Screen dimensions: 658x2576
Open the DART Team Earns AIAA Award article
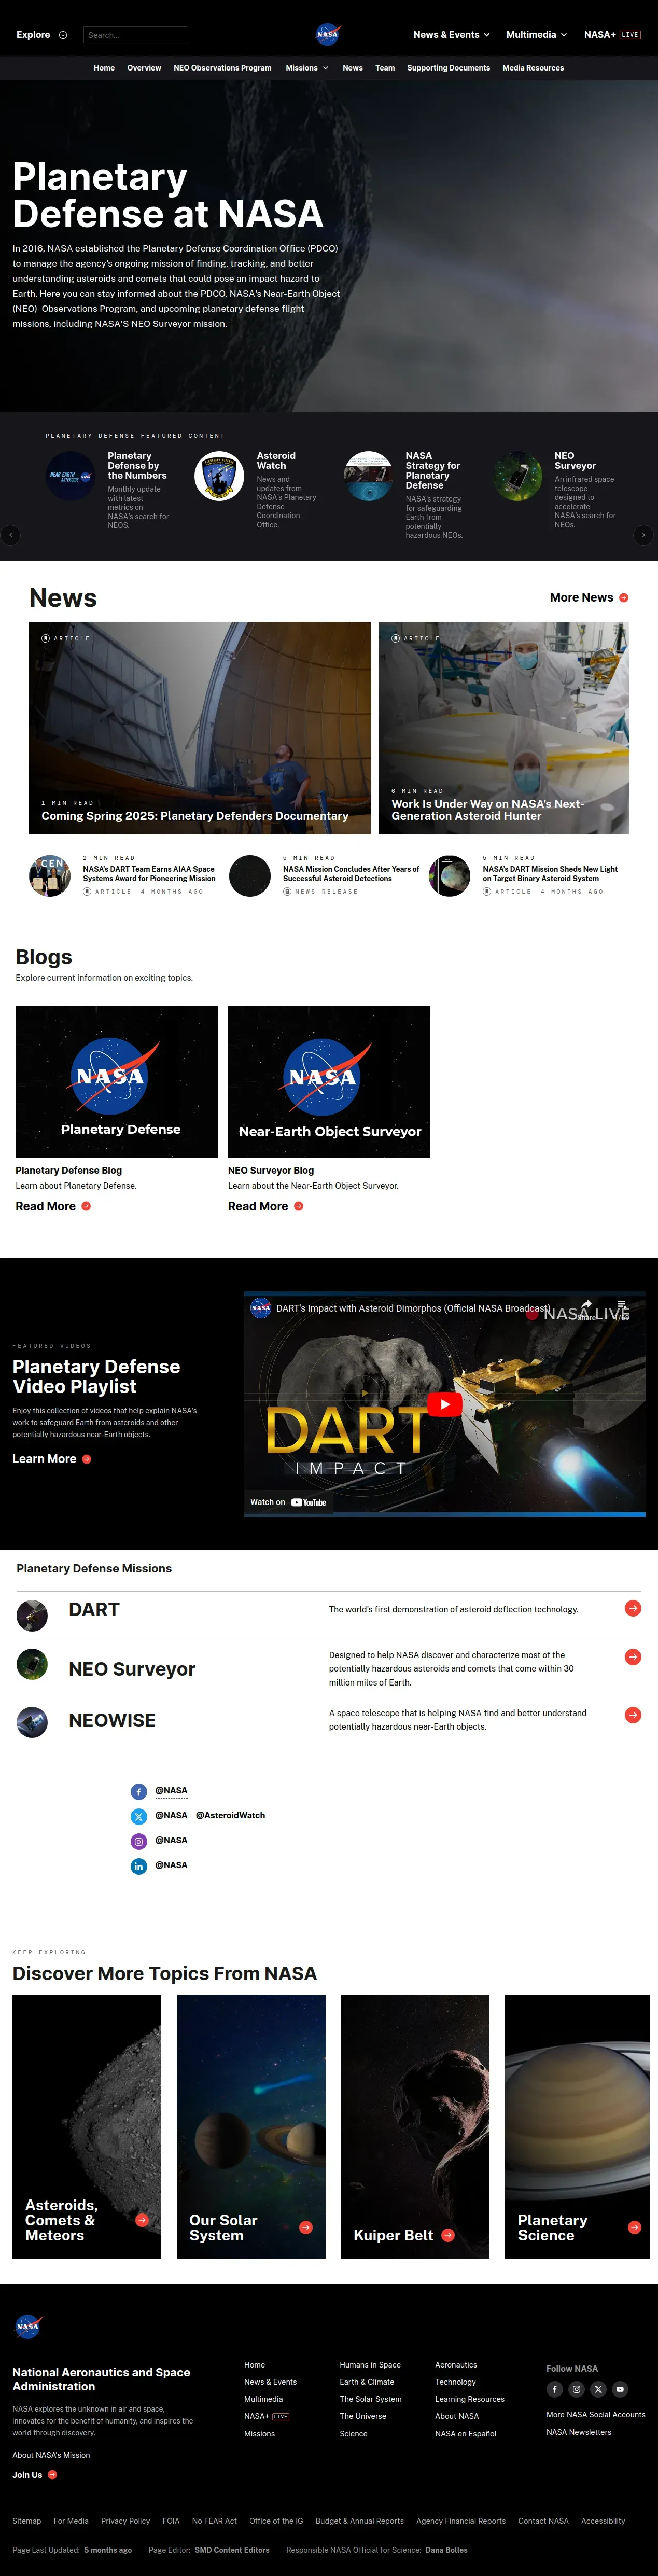coord(149,874)
